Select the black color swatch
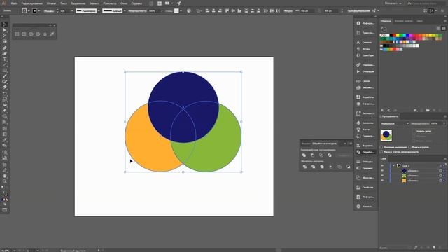448x252 pixels. [x=391, y=36]
